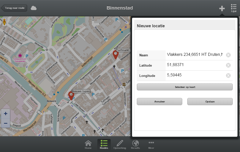Go back via Terug naar route button

[14, 8]
